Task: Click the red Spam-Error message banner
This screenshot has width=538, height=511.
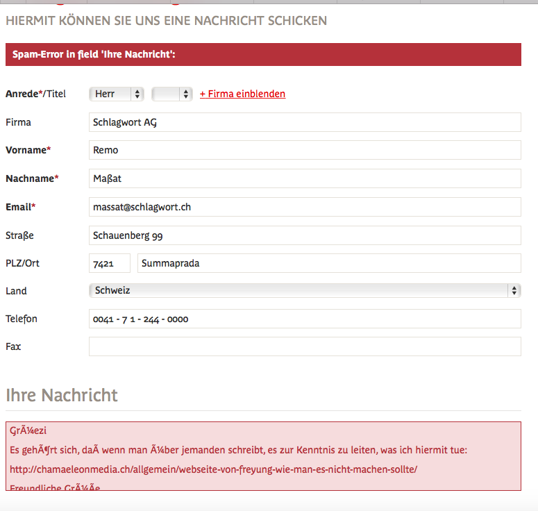Action: (263, 54)
